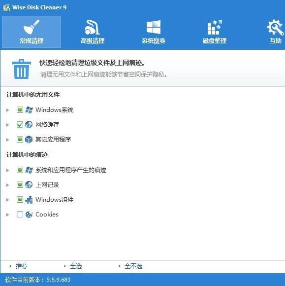Click the puzzle icon beside Windows组件

pyautogui.click(x=29, y=200)
